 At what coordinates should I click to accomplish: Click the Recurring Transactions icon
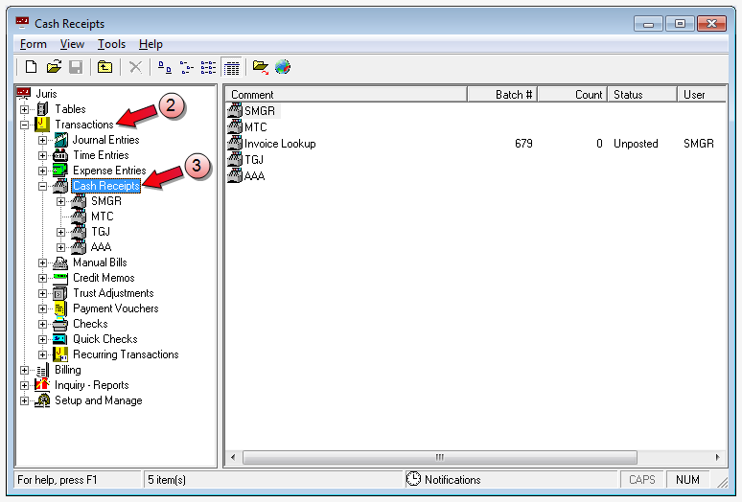[60, 354]
